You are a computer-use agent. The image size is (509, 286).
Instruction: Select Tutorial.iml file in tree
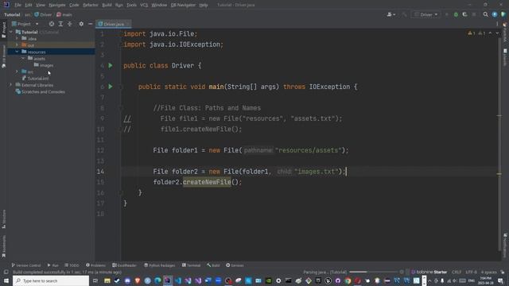(35, 79)
